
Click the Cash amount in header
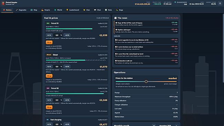pos(142,4)
